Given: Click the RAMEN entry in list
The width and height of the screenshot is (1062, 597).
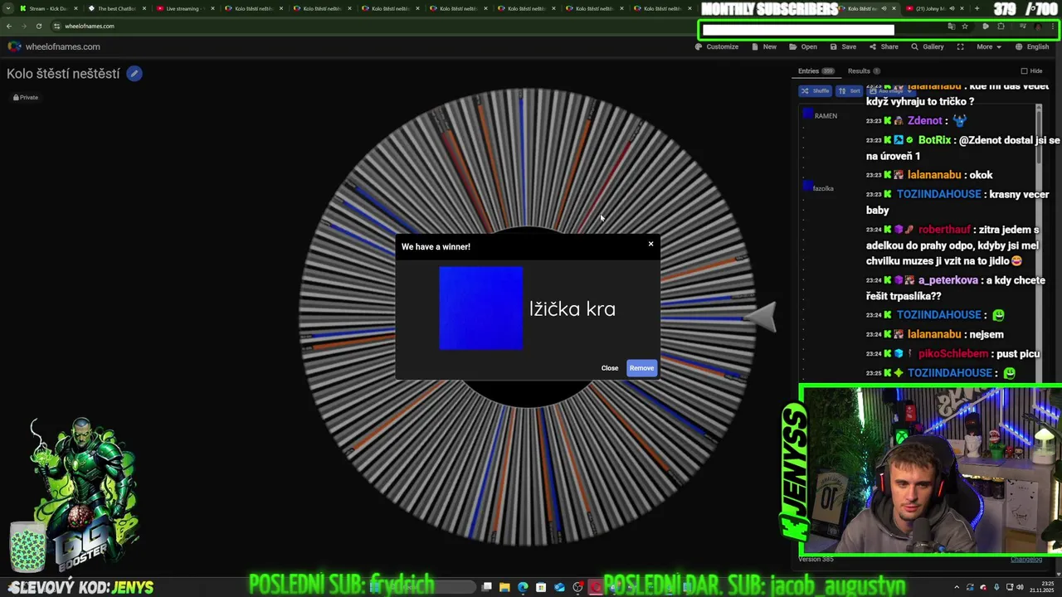Looking at the screenshot, I should tap(826, 116).
